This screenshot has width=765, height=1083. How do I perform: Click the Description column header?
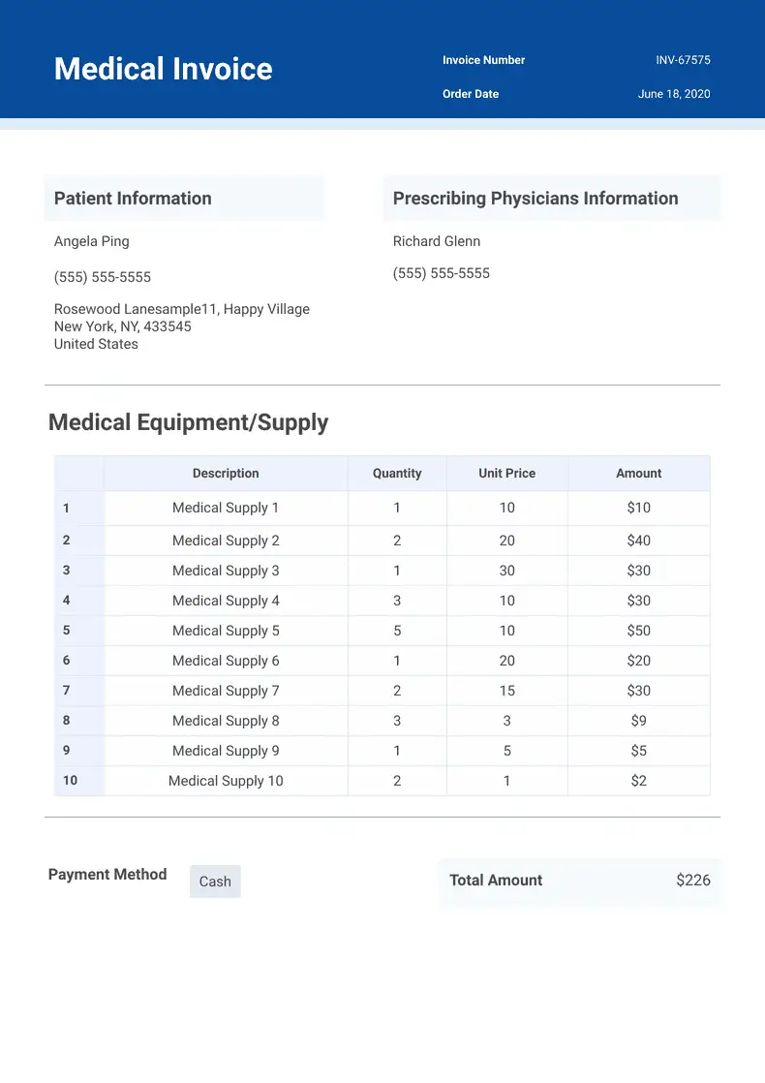pyautogui.click(x=226, y=474)
